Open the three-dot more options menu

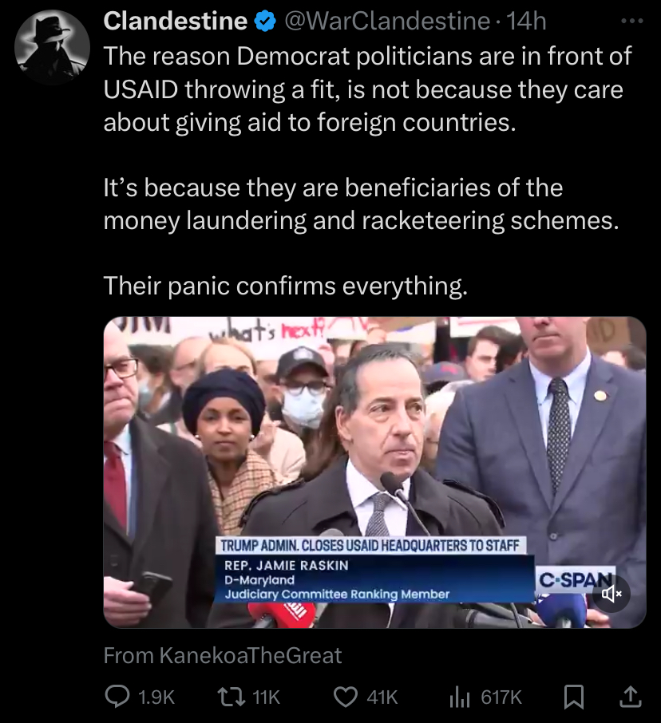(x=631, y=21)
